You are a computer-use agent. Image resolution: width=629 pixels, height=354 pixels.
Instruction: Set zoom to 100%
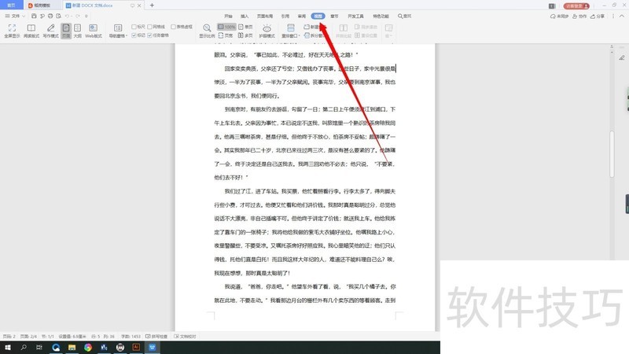226,27
